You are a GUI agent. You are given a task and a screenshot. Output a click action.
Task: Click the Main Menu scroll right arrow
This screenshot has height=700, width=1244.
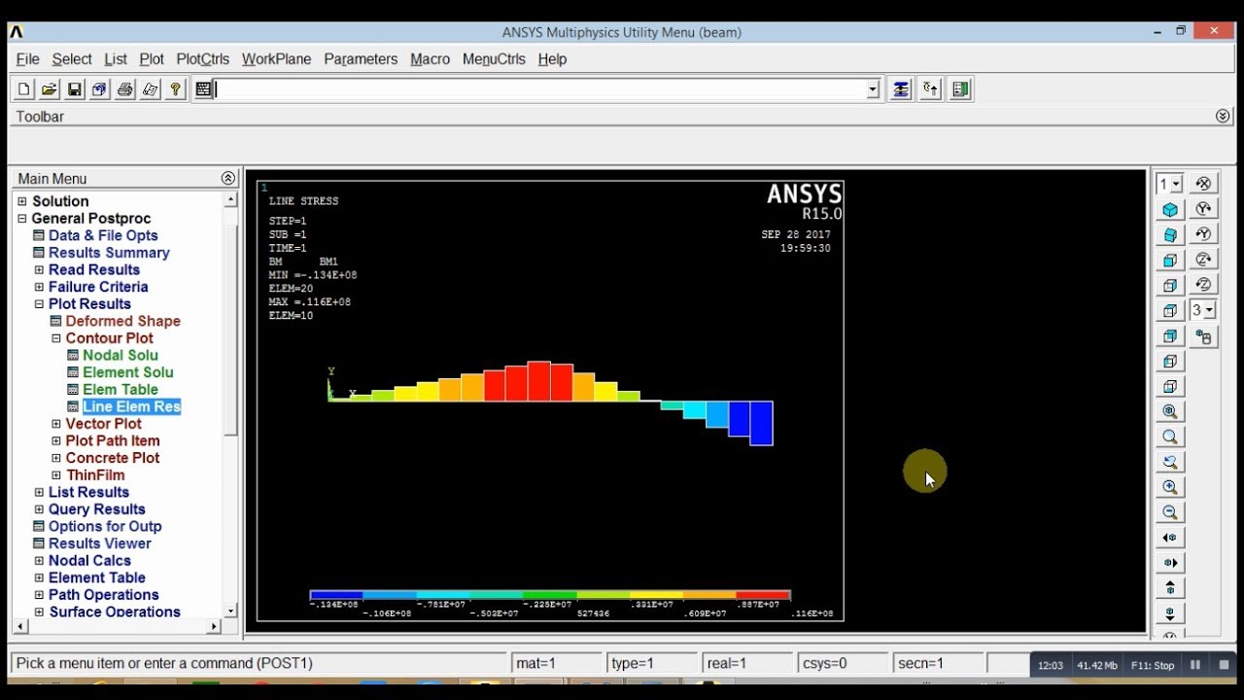(215, 627)
